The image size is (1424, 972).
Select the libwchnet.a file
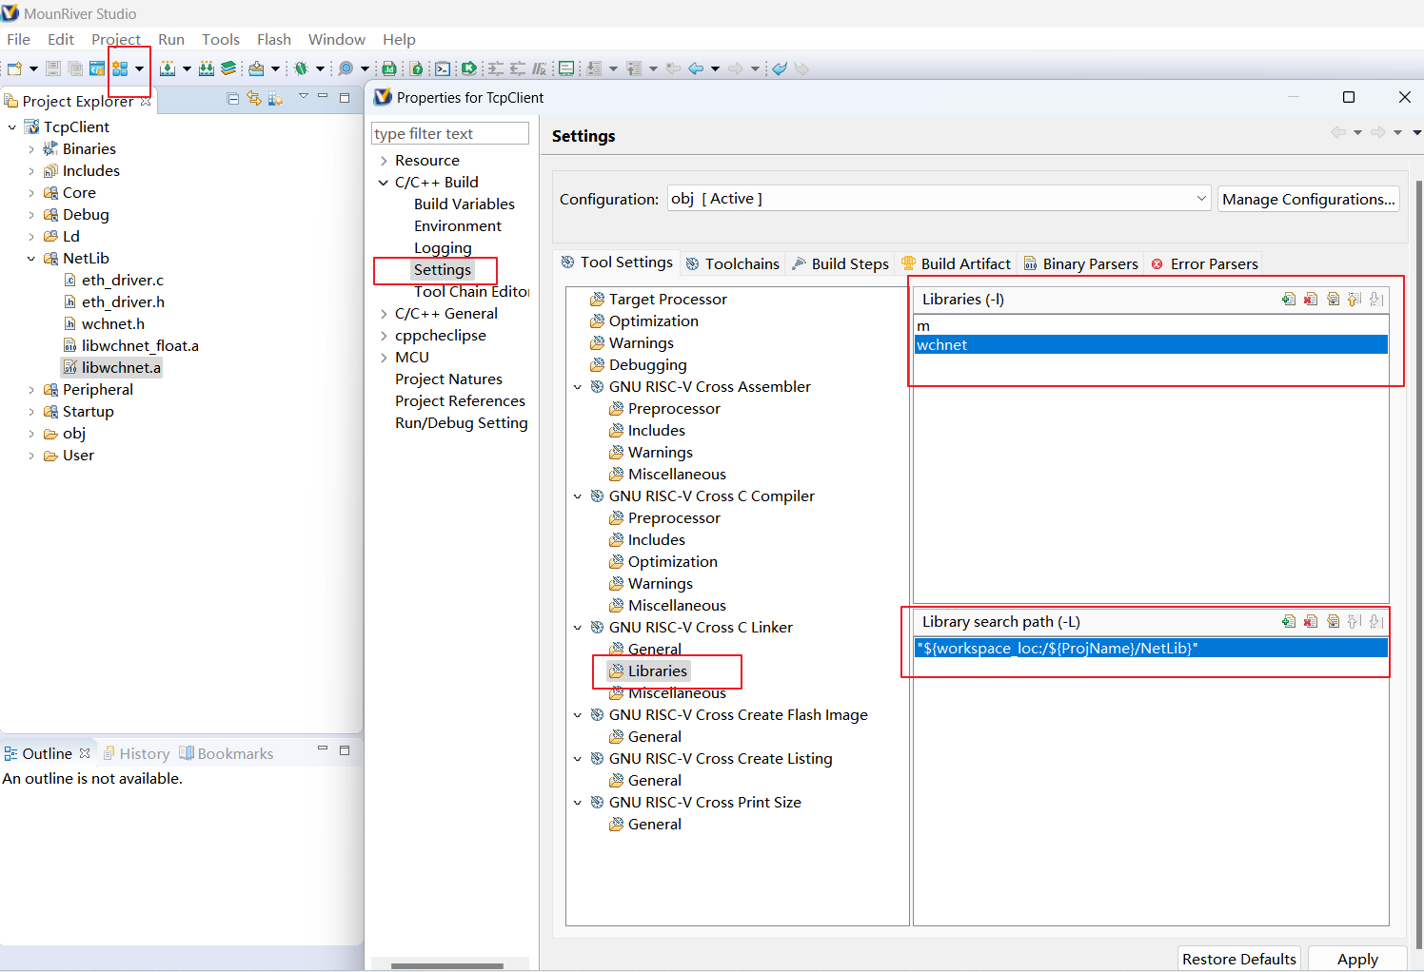pyautogui.click(x=111, y=367)
